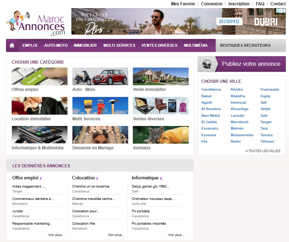289x242 pixels.
Task: Click the globe icon beside Publiez votre annonce
Action: 207,64
